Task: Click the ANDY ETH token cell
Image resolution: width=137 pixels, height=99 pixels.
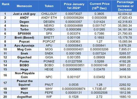Action: [x=49, y=18]
